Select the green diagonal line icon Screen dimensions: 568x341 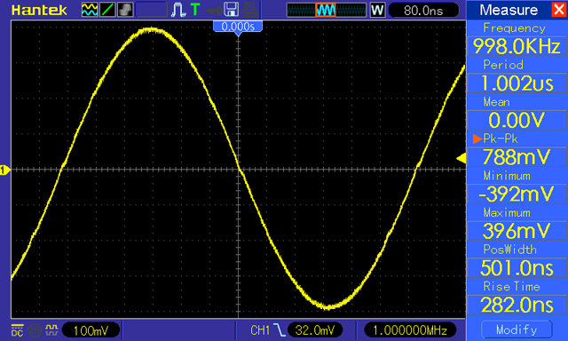(x=107, y=10)
